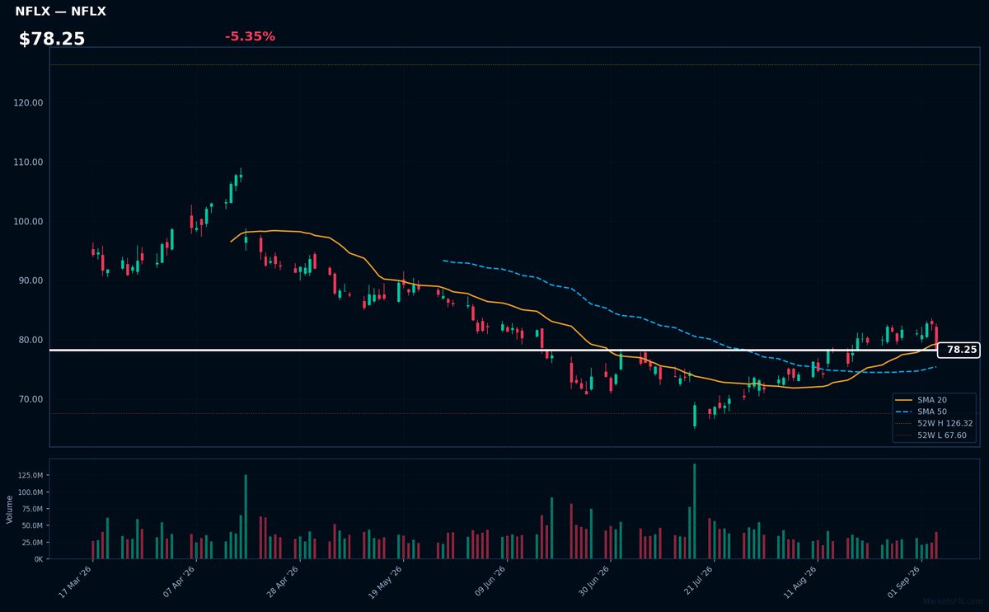Image resolution: width=989 pixels, height=612 pixels.
Task: Click the 11 Aug '26 date label
Action: click(x=799, y=581)
